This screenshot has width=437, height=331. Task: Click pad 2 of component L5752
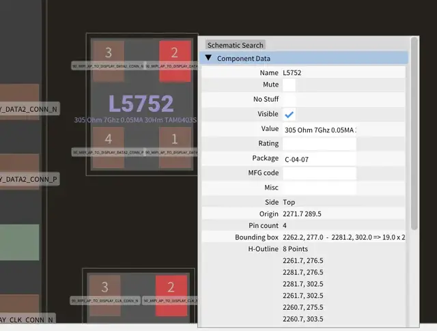click(175, 53)
